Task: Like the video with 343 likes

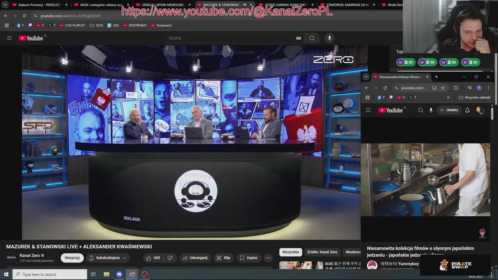Action: (x=153, y=258)
